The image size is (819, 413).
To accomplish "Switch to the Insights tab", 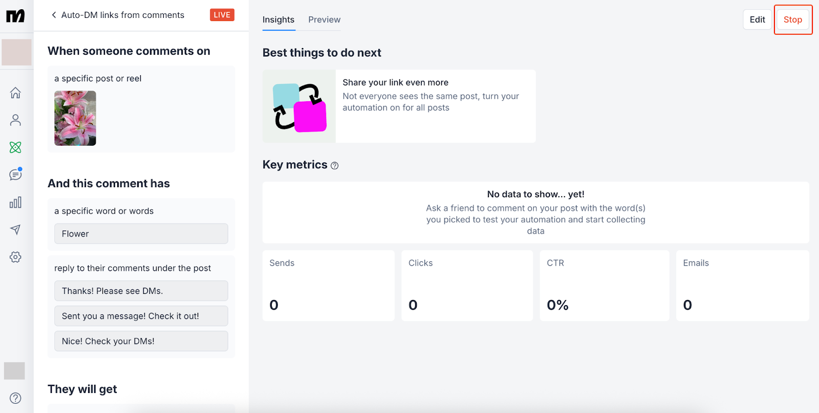I will (278, 19).
